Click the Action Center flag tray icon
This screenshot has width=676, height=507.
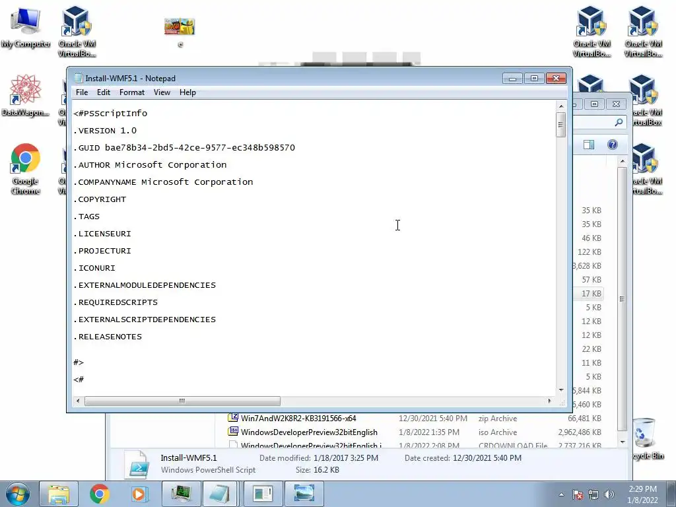[578, 494]
